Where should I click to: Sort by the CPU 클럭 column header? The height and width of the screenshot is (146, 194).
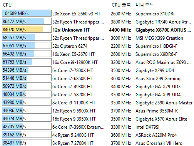[121, 5]
